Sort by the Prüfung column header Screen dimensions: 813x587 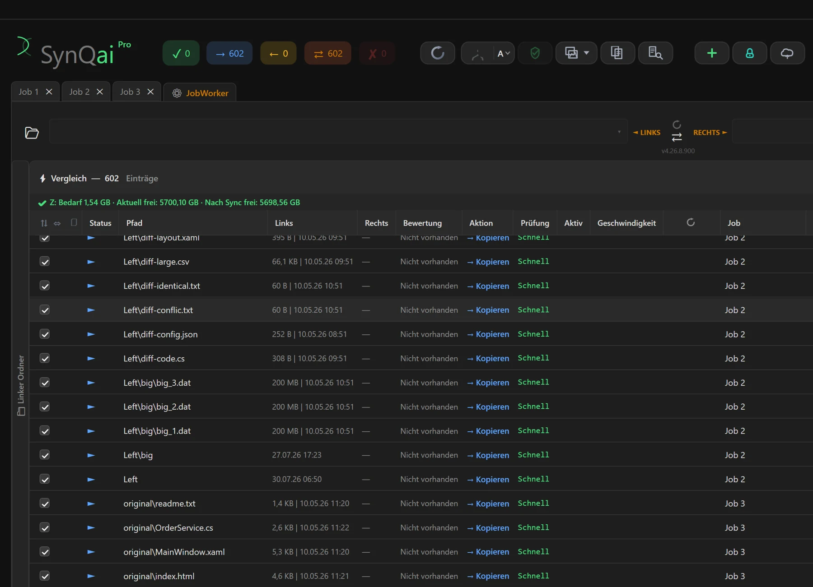click(535, 223)
